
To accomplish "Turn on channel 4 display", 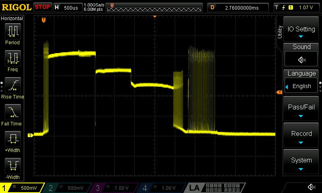I will pyautogui.click(x=161, y=188).
